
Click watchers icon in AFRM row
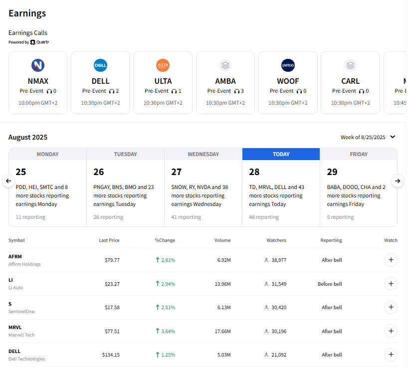point(266,260)
